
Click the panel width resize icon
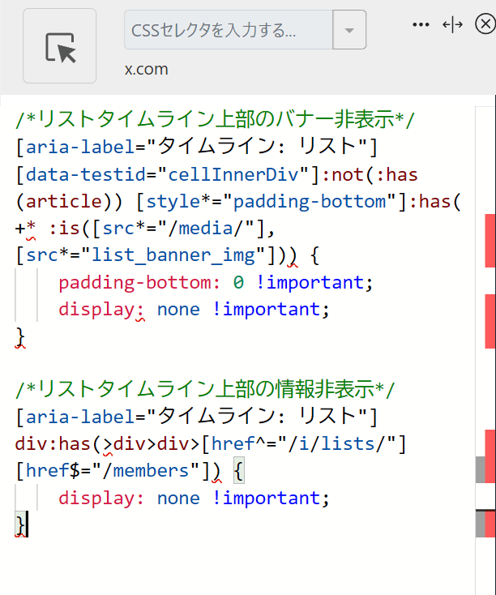(x=452, y=24)
